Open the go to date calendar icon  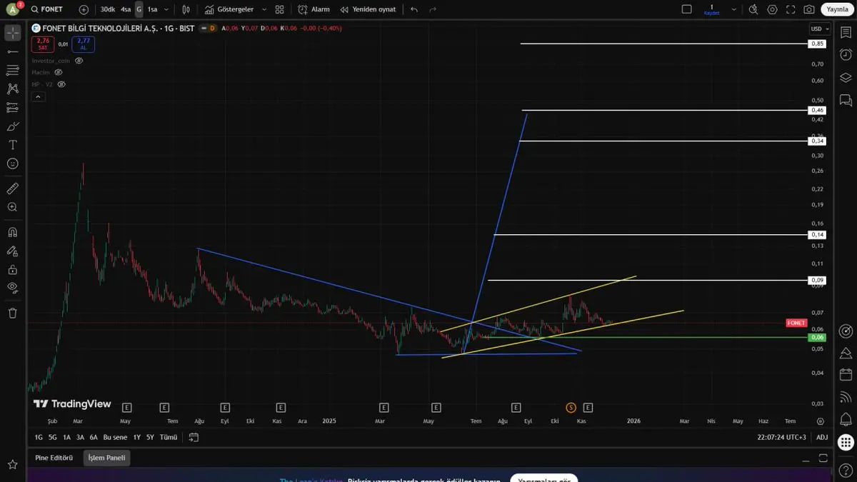point(194,437)
